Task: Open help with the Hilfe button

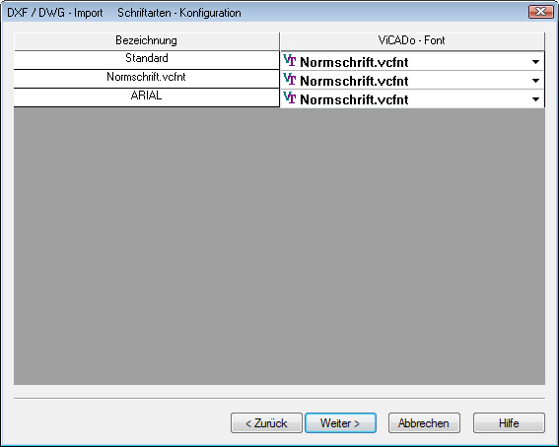Action: 509,423
